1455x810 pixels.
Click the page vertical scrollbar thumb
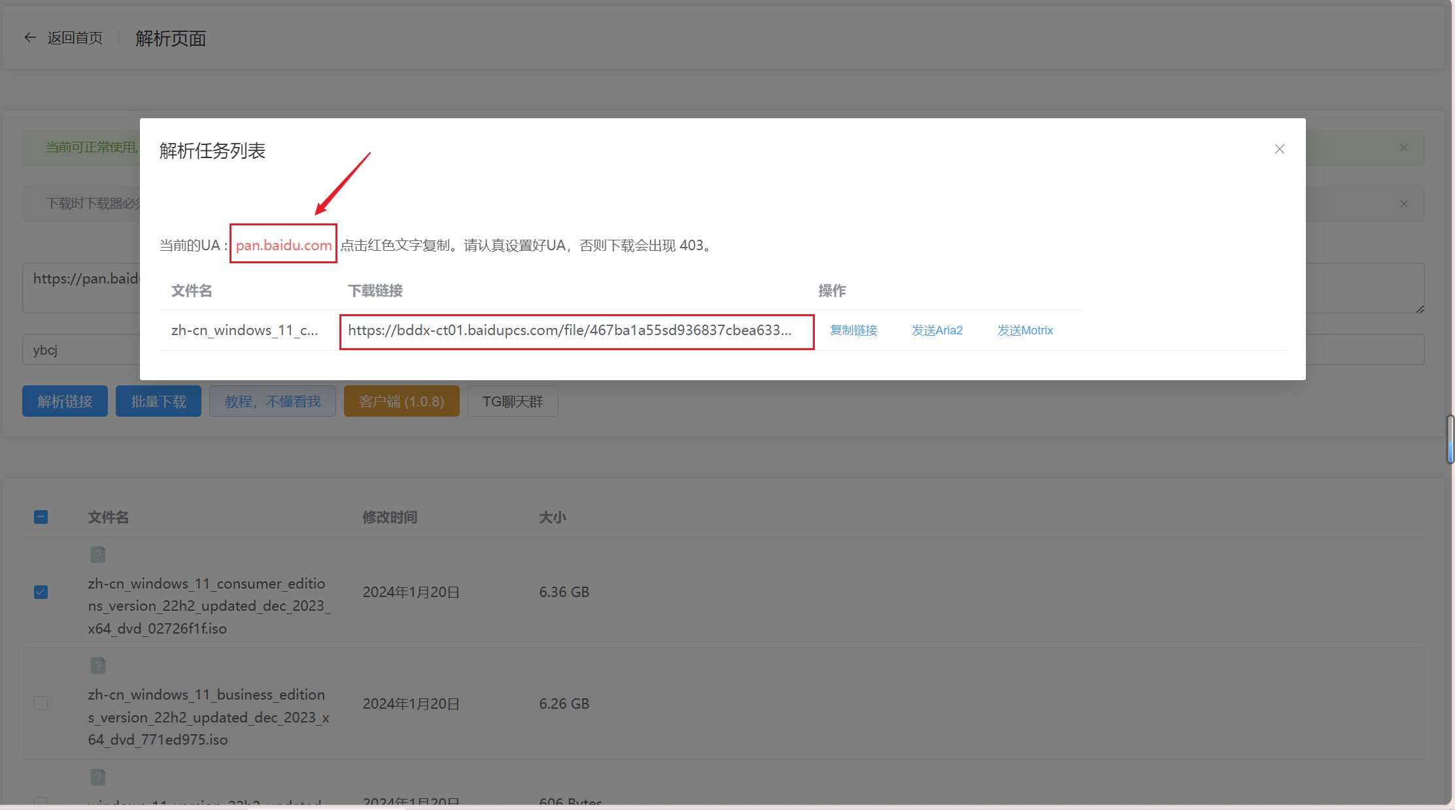click(x=1450, y=439)
